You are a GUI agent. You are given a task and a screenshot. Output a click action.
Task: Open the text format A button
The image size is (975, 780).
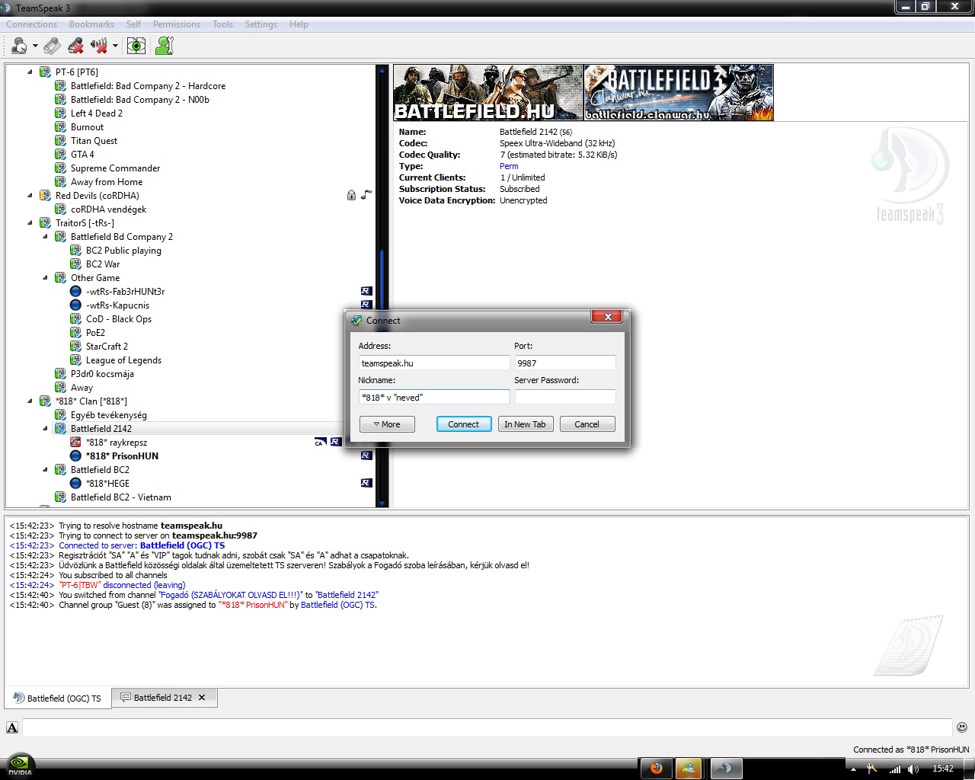pyautogui.click(x=12, y=727)
